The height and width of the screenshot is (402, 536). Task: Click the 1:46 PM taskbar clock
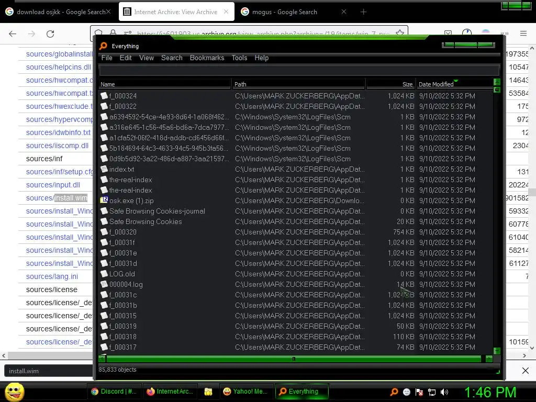click(490, 392)
